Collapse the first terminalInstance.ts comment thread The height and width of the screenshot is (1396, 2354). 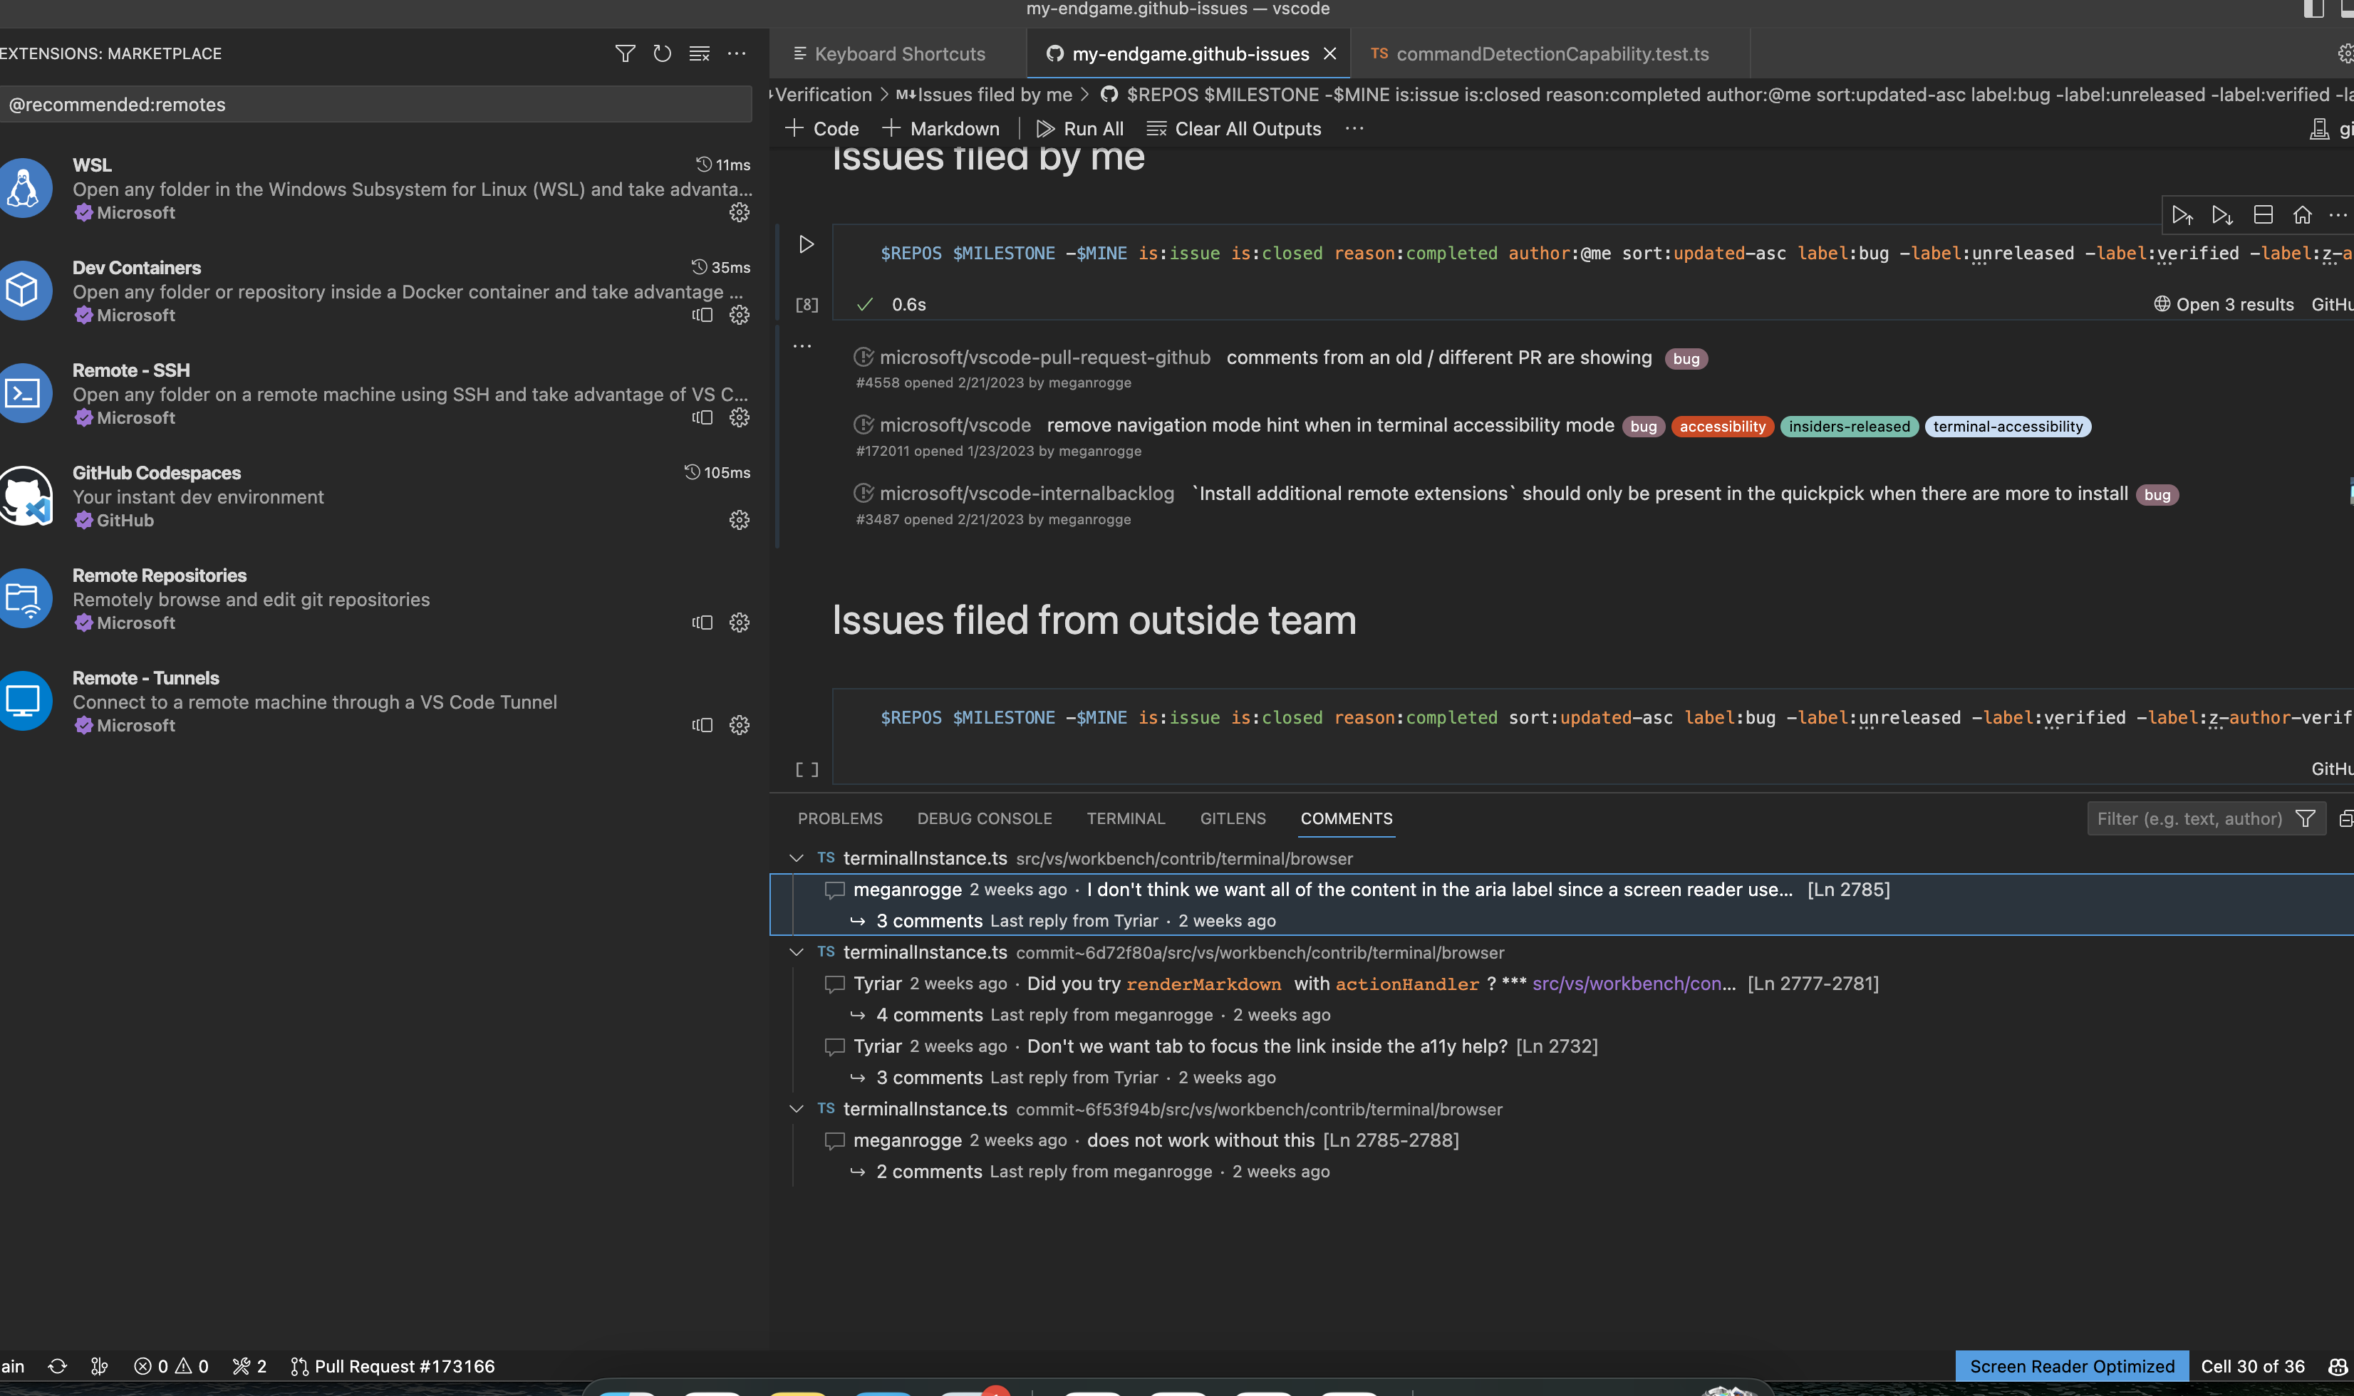[797, 858]
